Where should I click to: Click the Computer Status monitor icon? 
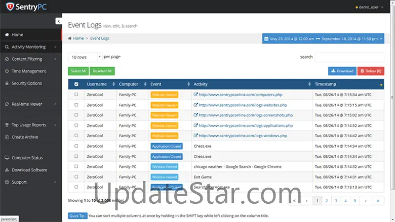point(7,158)
